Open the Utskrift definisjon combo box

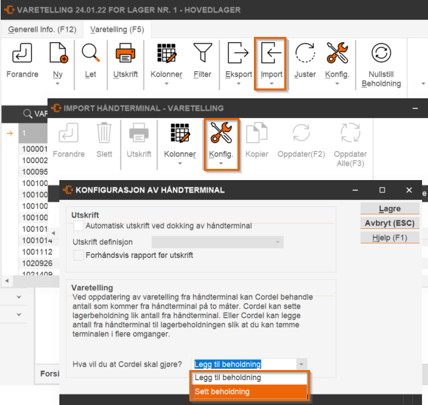click(218, 242)
